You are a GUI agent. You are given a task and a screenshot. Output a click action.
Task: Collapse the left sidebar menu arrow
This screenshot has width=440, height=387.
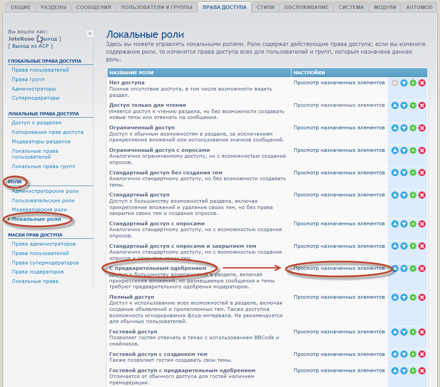pyautogui.click(x=89, y=33)
